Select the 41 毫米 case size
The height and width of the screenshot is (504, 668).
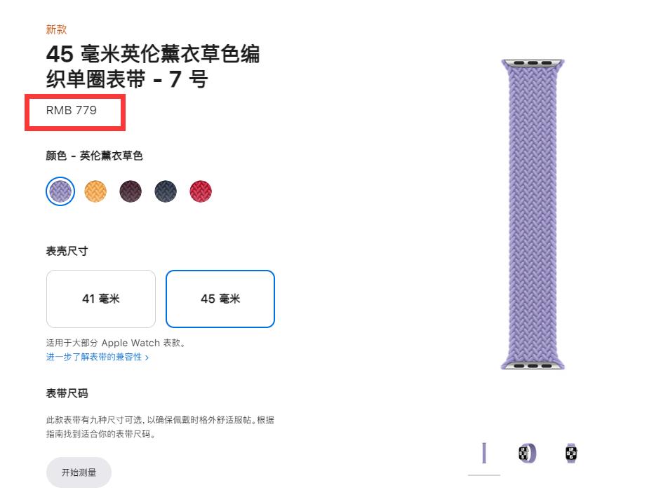(100, 299)
